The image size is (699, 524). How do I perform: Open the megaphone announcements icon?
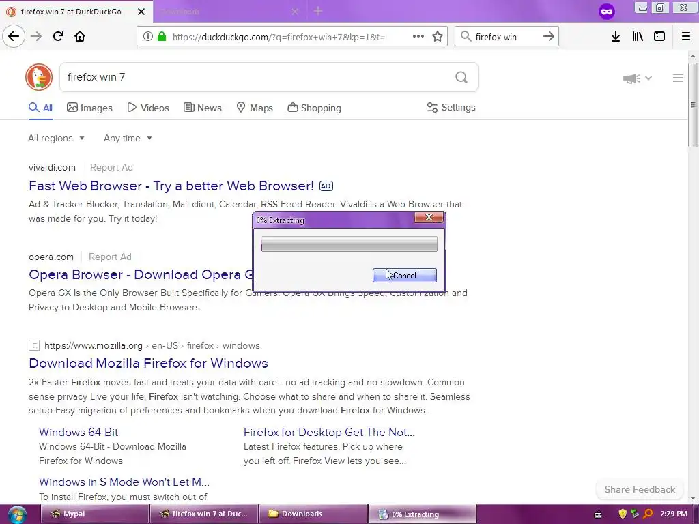point(631,78)
